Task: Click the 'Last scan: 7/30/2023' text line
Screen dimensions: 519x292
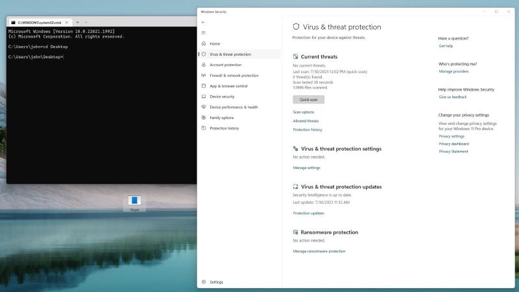Action: pyautogui.click(x=330, y=71)
